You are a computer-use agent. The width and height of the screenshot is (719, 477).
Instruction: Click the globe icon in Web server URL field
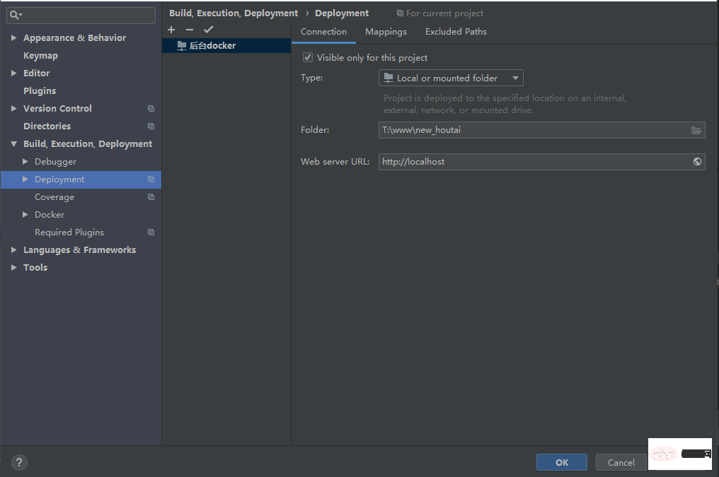697,162
